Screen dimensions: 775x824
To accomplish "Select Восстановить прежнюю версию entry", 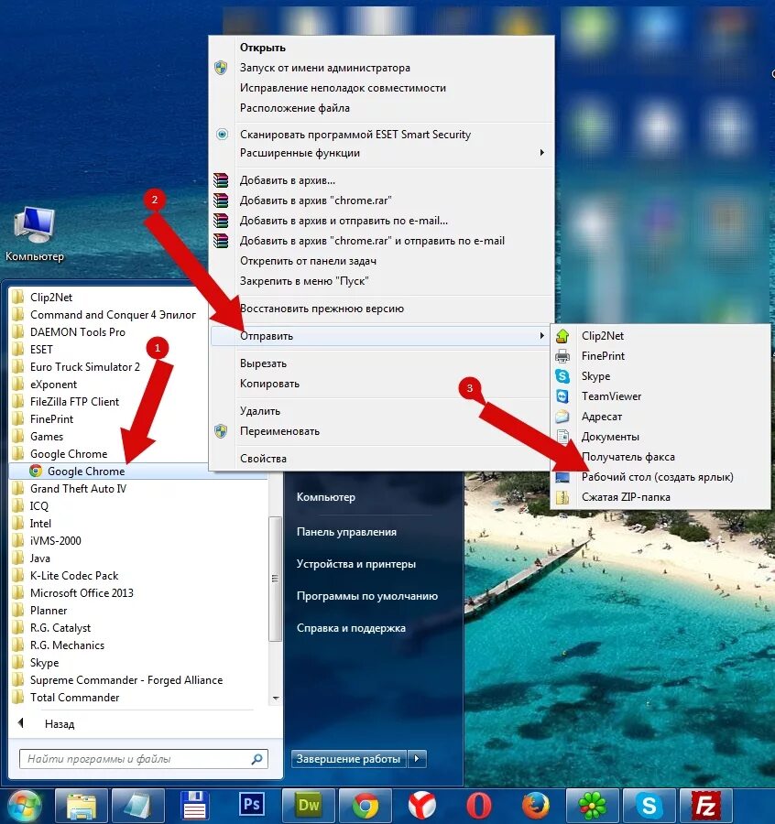I will (322, 309).
